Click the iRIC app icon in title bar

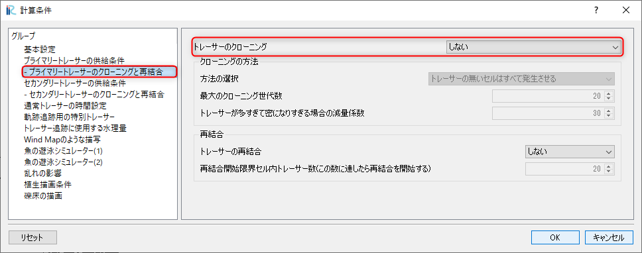(x=11, y=11)
